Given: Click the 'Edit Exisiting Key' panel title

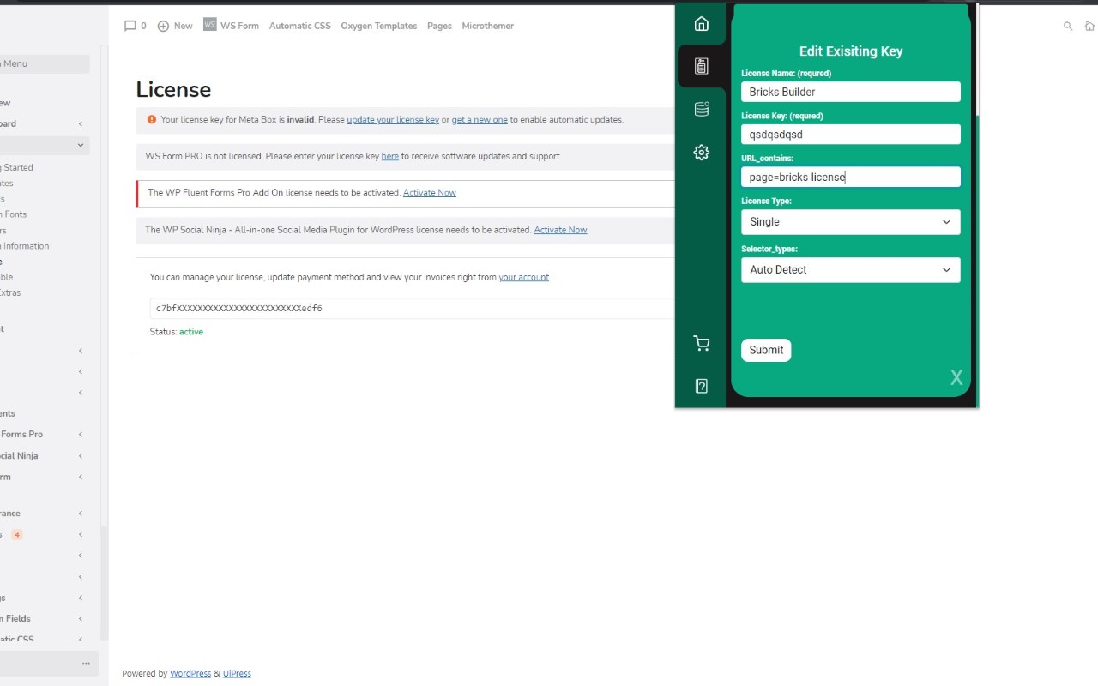Looking at the screenshot, I should (851, 51).
